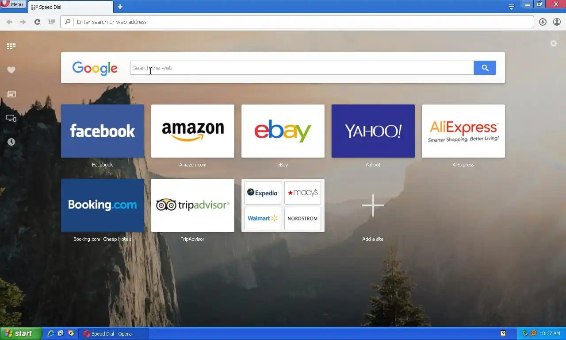Go forward with the forward arrow

23,22
